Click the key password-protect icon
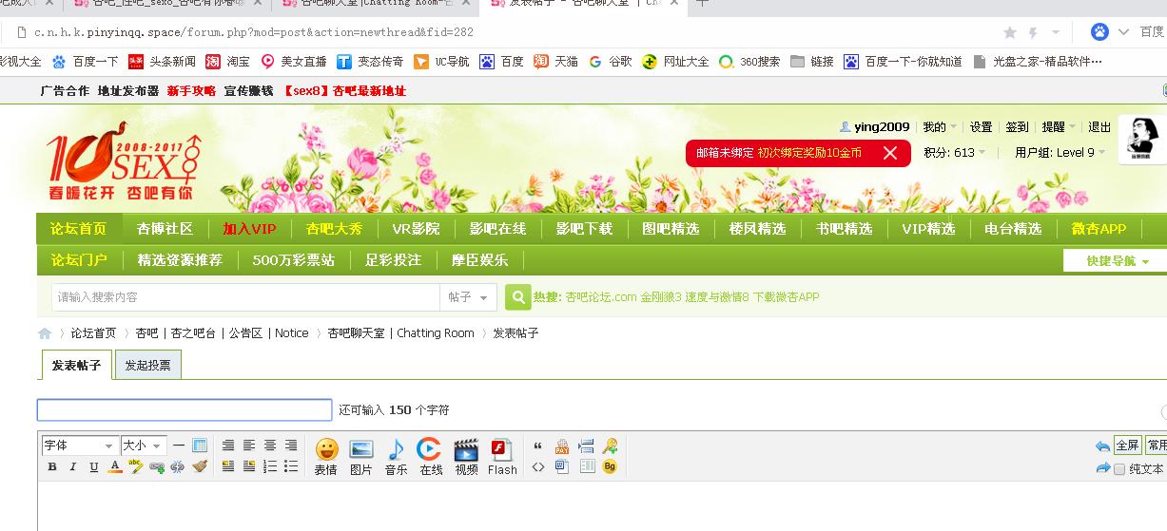 coord(610,446)
